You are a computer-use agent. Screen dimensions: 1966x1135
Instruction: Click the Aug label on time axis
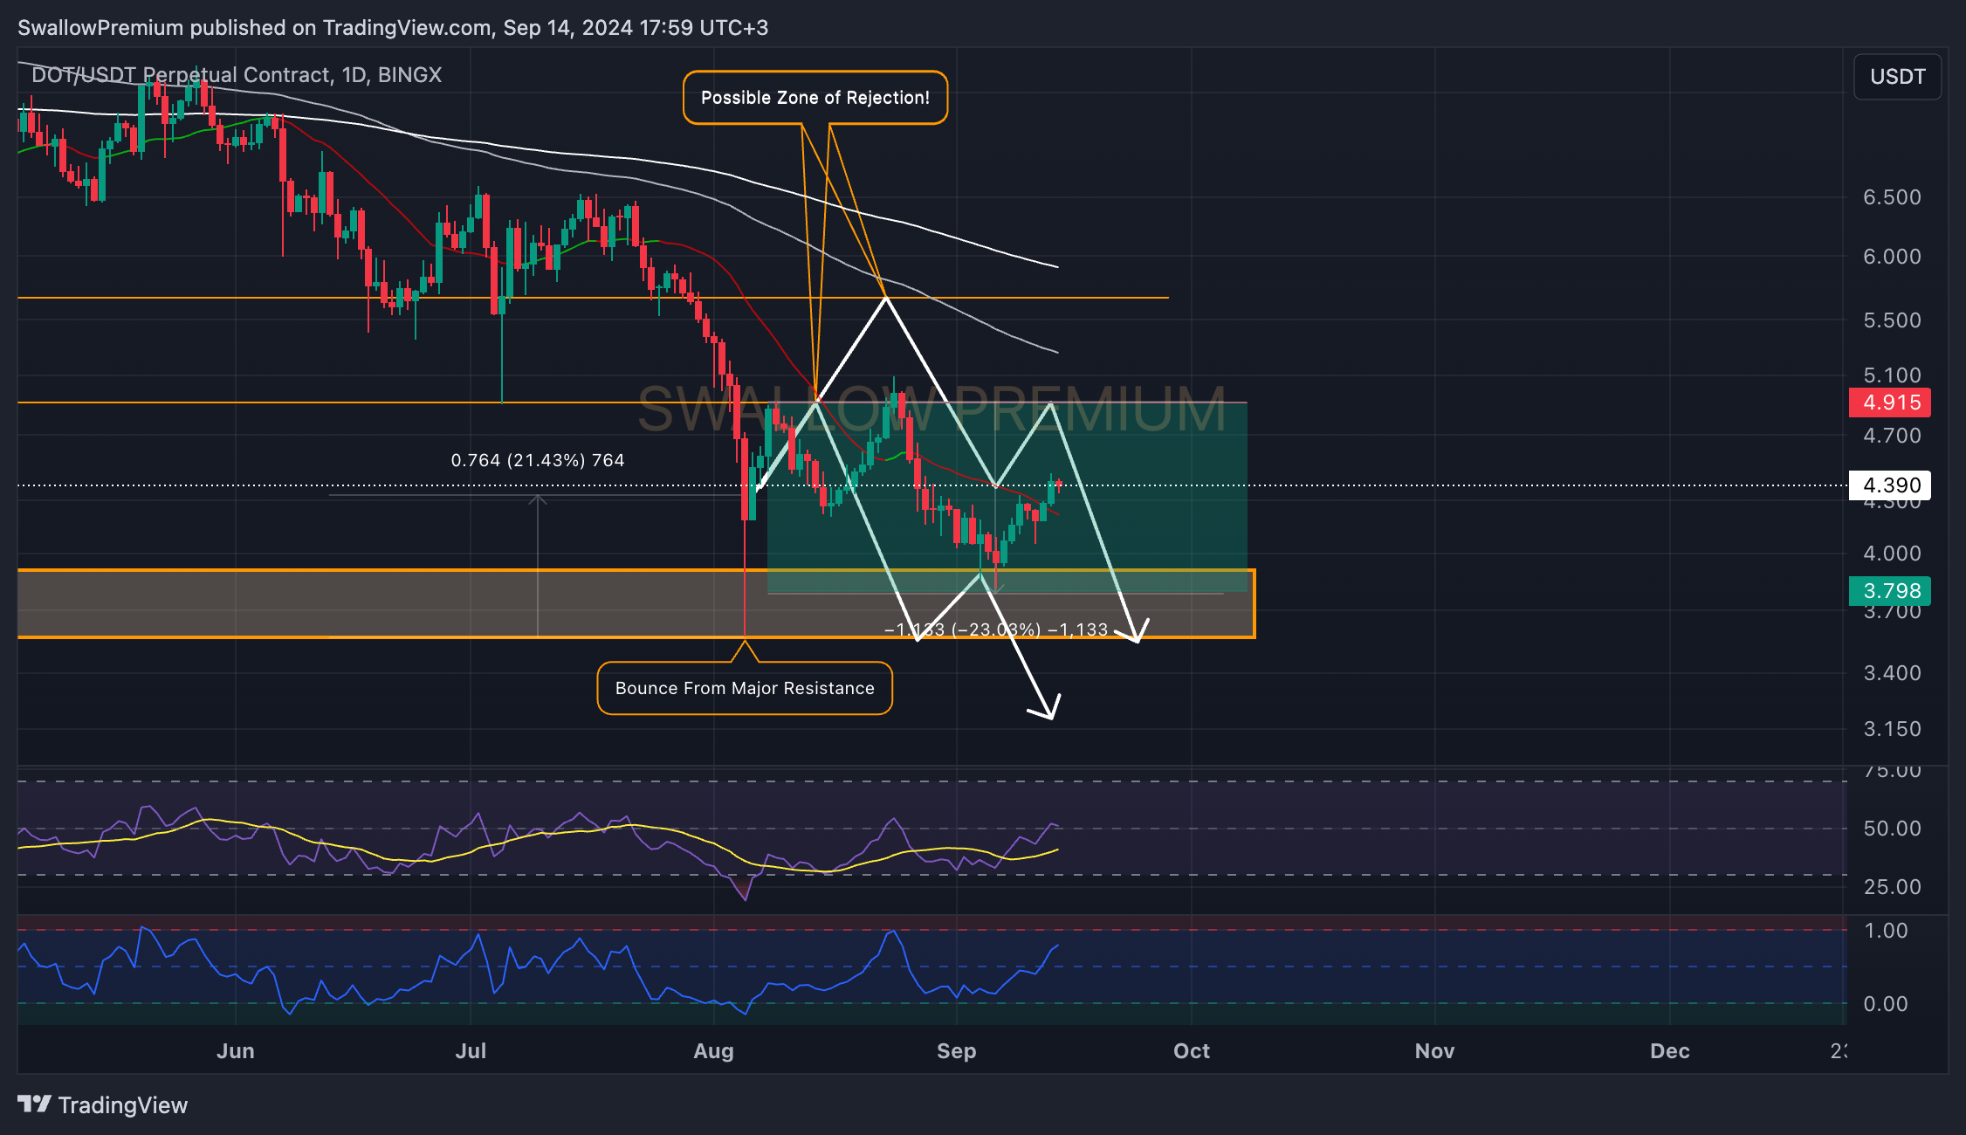pyautogui.click(x=713, y=1051)
